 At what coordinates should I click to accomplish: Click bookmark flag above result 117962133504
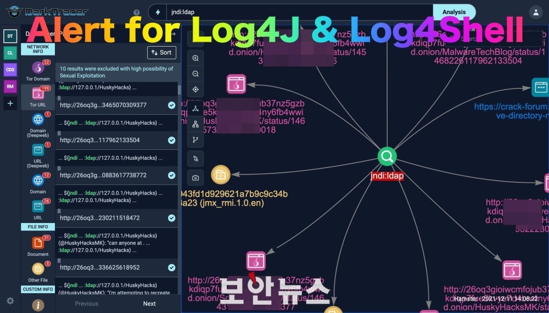(x=59, y=133)
